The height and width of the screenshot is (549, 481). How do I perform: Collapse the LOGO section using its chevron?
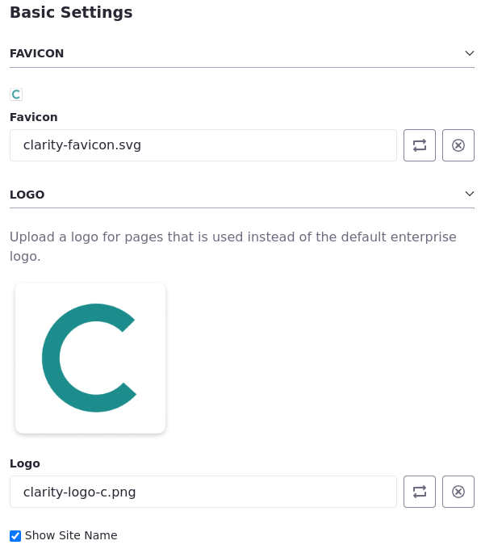tap(470, 194)
